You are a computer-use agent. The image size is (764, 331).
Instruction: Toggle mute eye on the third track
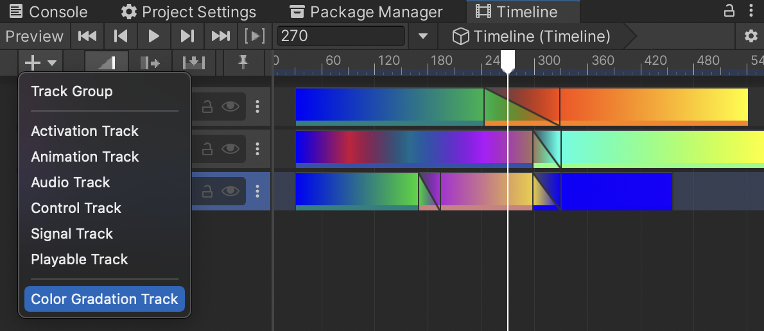click(x=230, y=191)
